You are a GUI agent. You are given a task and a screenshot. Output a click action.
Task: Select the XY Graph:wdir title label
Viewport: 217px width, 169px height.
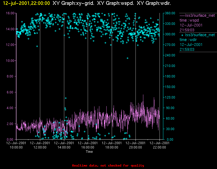(154, 3)
